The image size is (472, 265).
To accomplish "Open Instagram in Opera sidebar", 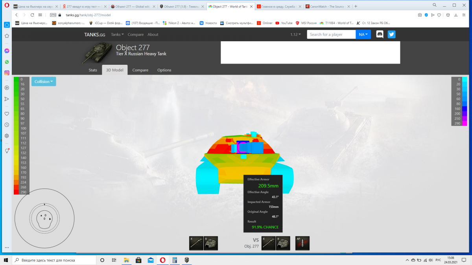I will [x=7, y=73].
